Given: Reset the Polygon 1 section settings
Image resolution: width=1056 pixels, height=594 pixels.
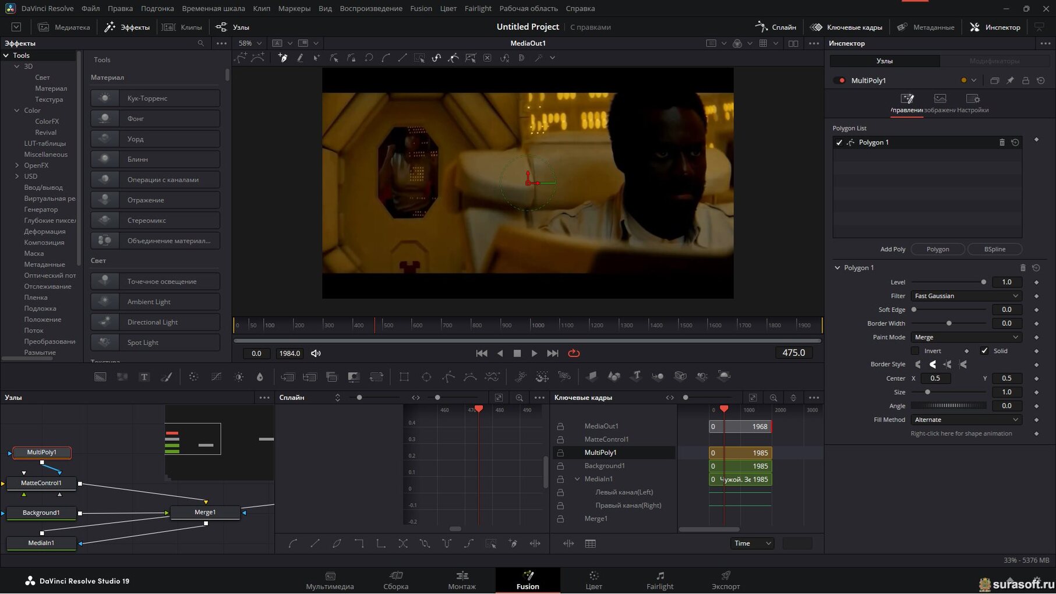Looking at the screenshot, I should tap(1036, 268).
